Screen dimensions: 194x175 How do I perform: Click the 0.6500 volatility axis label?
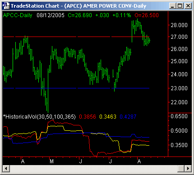[179, 116]
